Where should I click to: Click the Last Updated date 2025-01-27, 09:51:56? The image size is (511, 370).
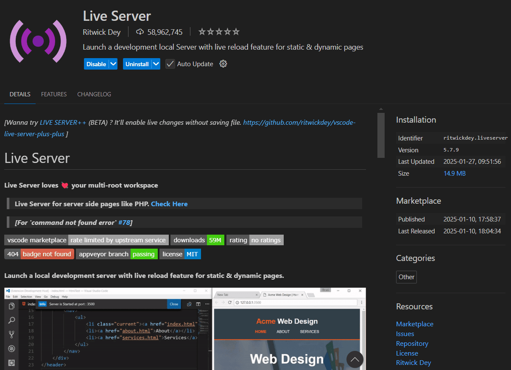472,162
